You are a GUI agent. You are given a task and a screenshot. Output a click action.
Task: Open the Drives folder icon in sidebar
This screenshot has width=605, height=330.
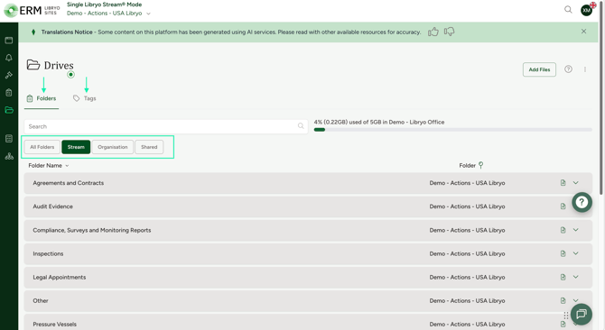click(x=9, y=110)
